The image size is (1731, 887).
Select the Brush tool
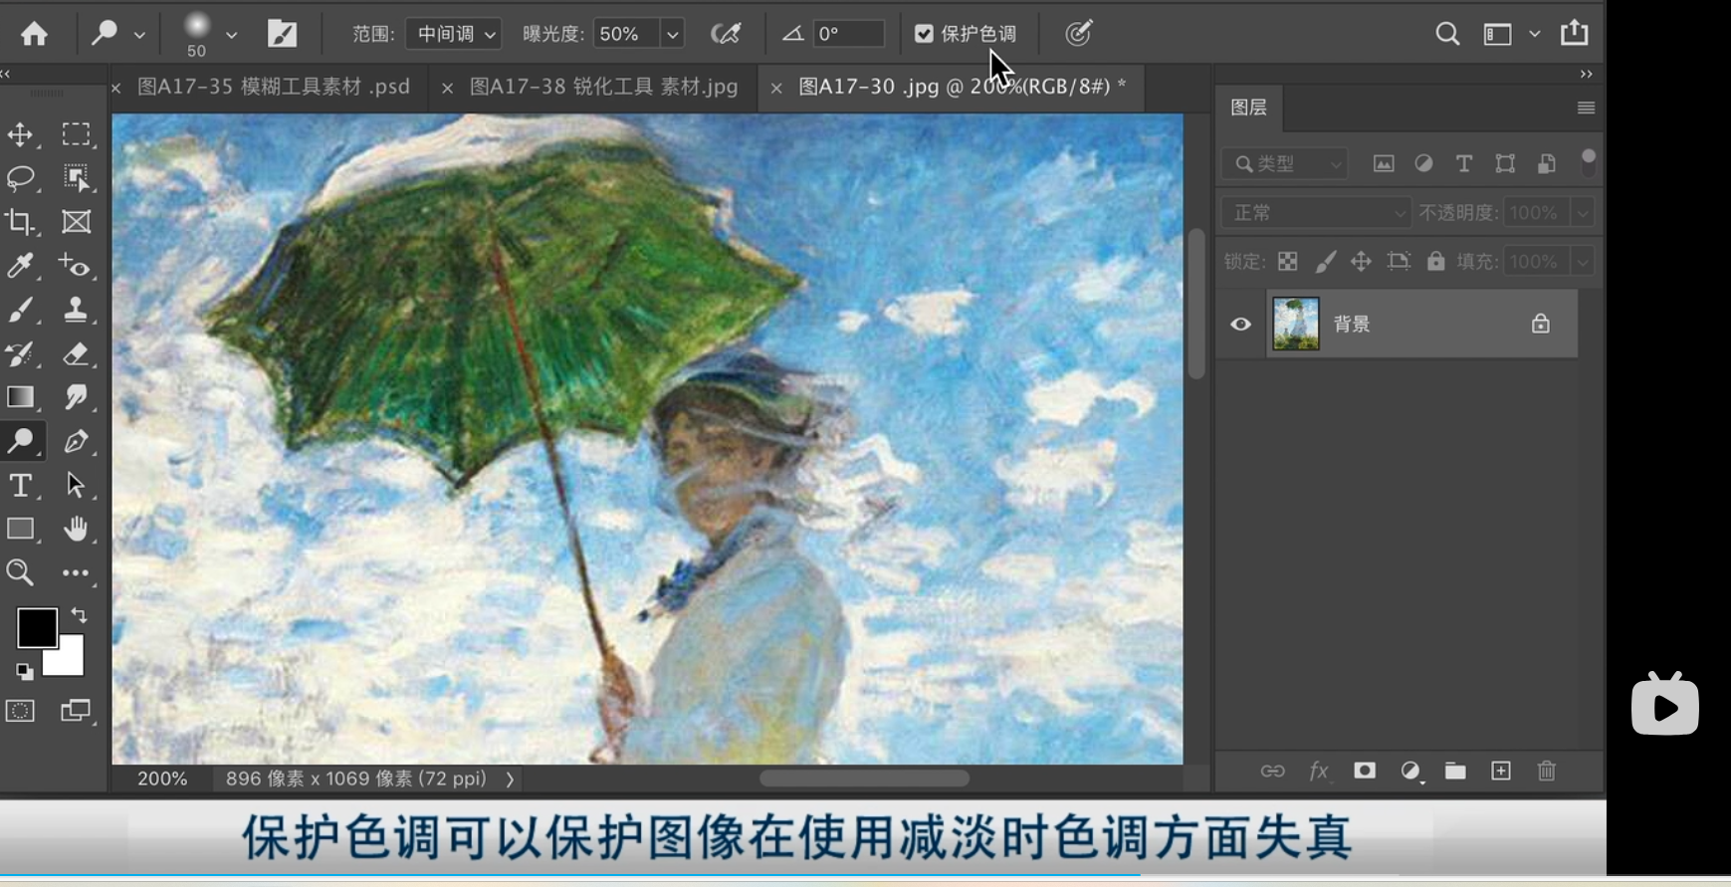coord(20,310)
